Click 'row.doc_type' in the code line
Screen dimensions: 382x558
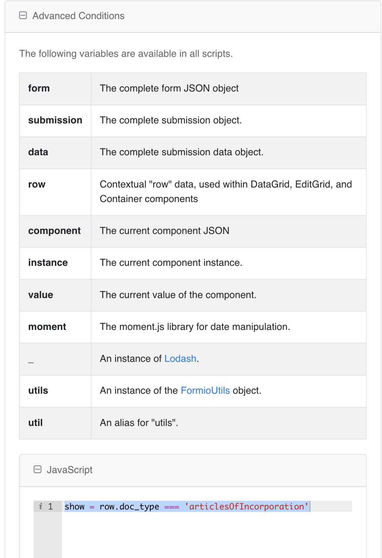point(129,507)
